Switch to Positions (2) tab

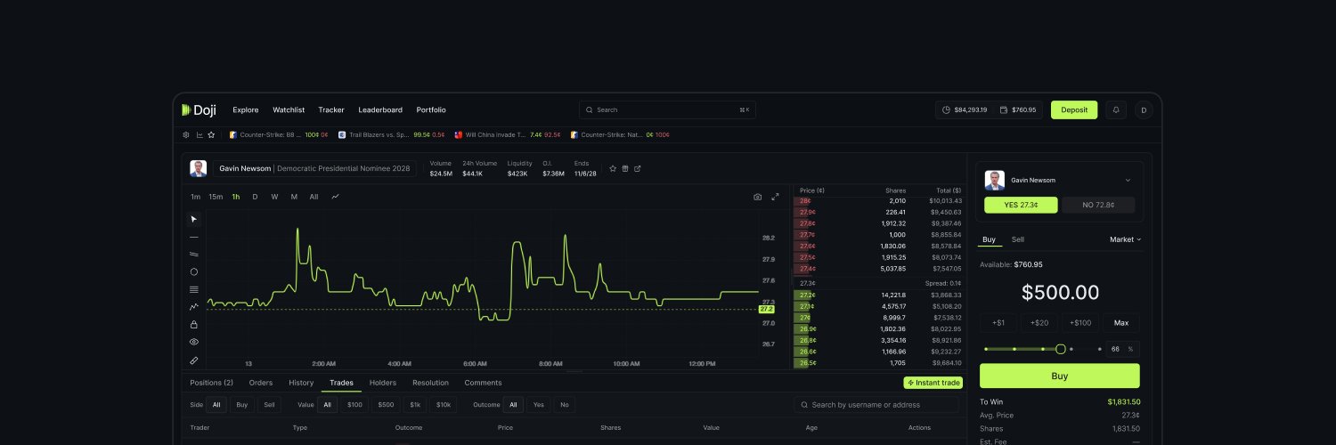(x=212, y=383)
